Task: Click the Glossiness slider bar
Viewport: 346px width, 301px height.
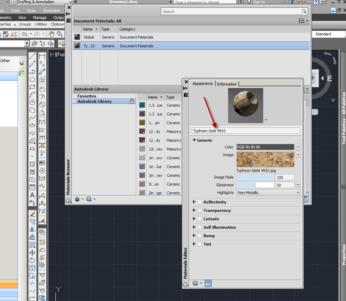Action: click(x=255, y=185)
